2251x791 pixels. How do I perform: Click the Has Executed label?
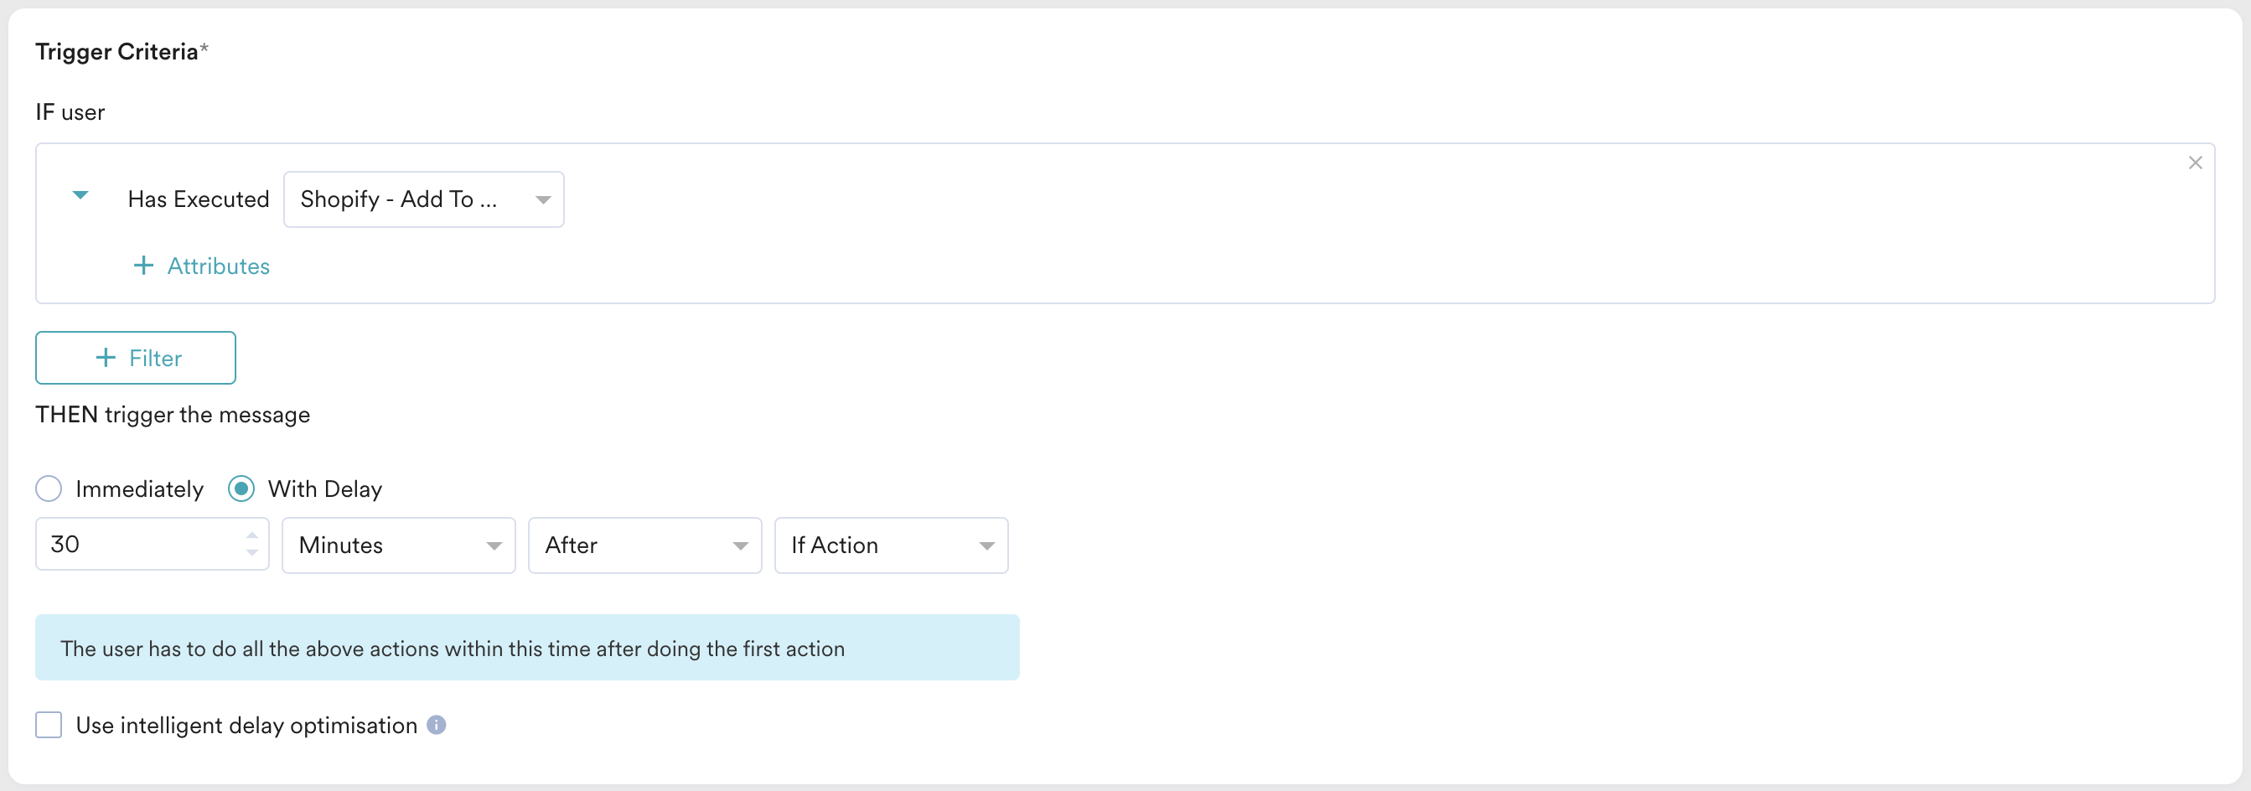point(199,200)
